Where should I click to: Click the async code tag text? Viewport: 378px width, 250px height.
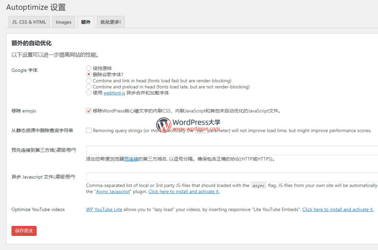pos(259,186)
